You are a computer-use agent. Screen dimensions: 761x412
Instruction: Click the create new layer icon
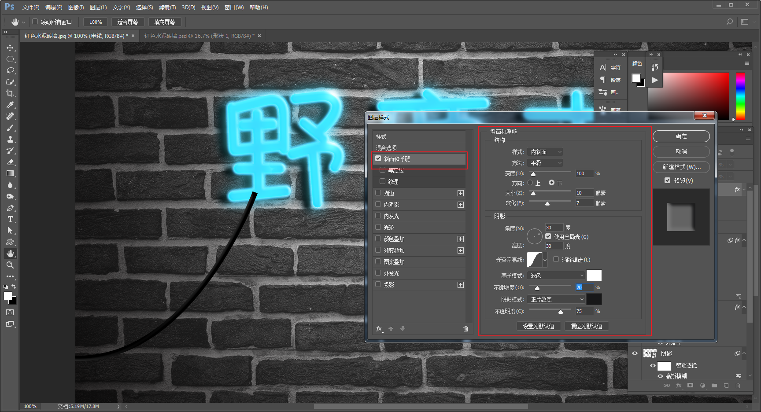click(x=726, y=386)
